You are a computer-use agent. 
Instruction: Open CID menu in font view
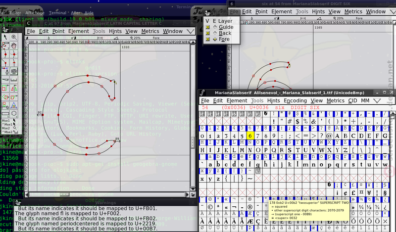pyautogui.click(x=352, y=101)
